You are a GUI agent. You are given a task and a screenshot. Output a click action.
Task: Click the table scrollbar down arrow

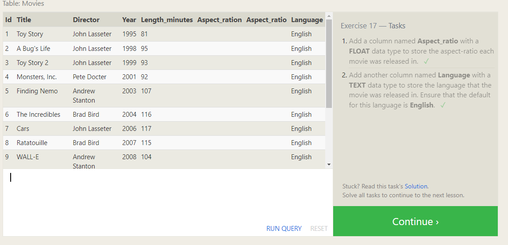[329, 165]
